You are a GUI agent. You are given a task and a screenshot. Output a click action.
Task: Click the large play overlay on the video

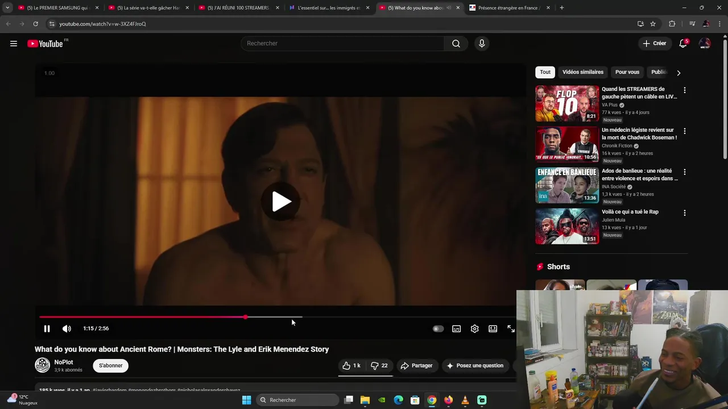(x=282, y=202)
